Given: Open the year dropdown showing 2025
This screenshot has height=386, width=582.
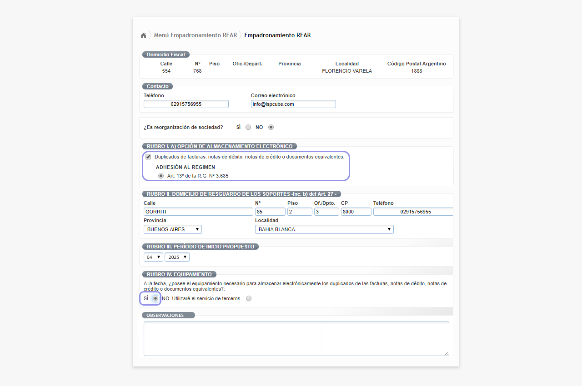Looking at the screenshot, I should coord(177,257).
